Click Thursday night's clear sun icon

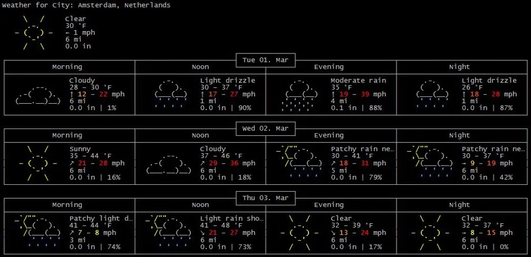coord(430,233)
